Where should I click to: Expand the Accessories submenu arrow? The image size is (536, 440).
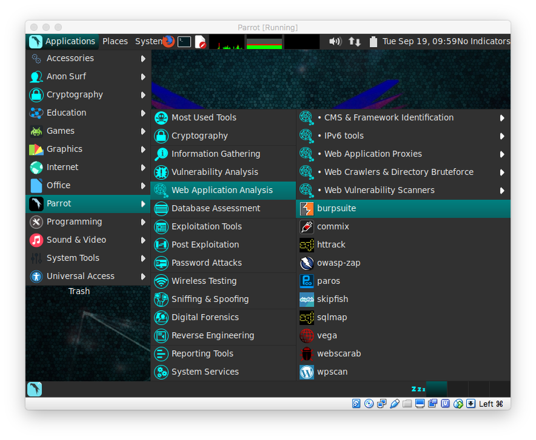click(143, 59)
